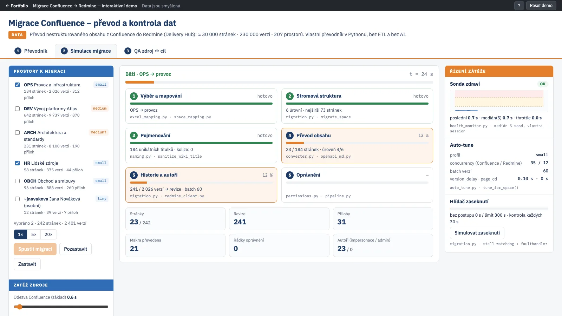Select the Simulace migrace tab
Image resolution: width=562 pixels, height=316 pixels.
click(86, 51)
